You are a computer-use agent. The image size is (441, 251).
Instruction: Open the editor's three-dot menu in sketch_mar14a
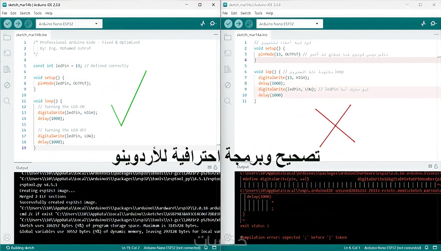(436, 35)
